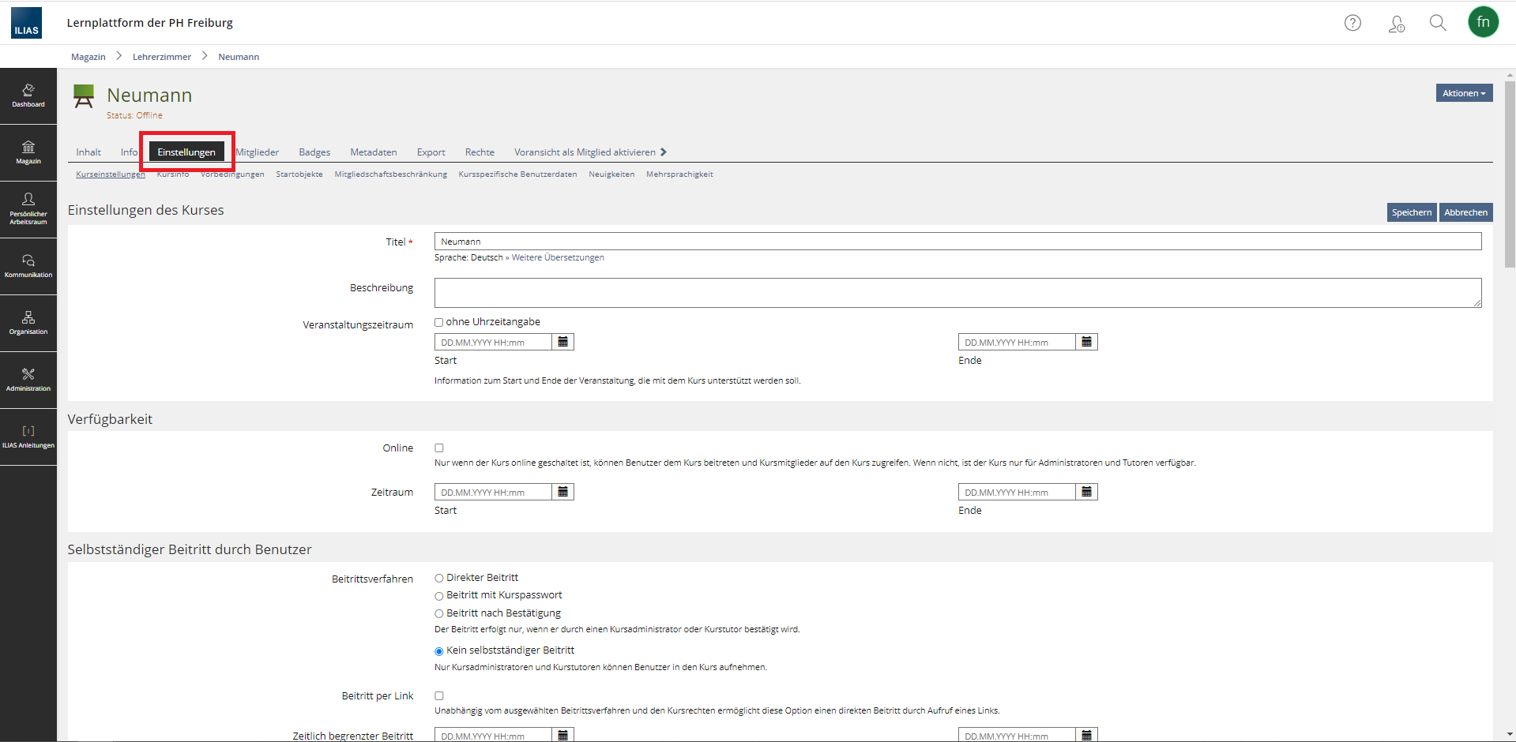1516x742 pixels.
Task: Open Kommunikation sidebar icon
Action: pos(28,266)
